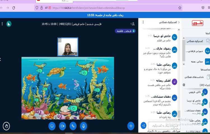Open the green connection status icon
This screenshot has height=134, width=210.
9,24
